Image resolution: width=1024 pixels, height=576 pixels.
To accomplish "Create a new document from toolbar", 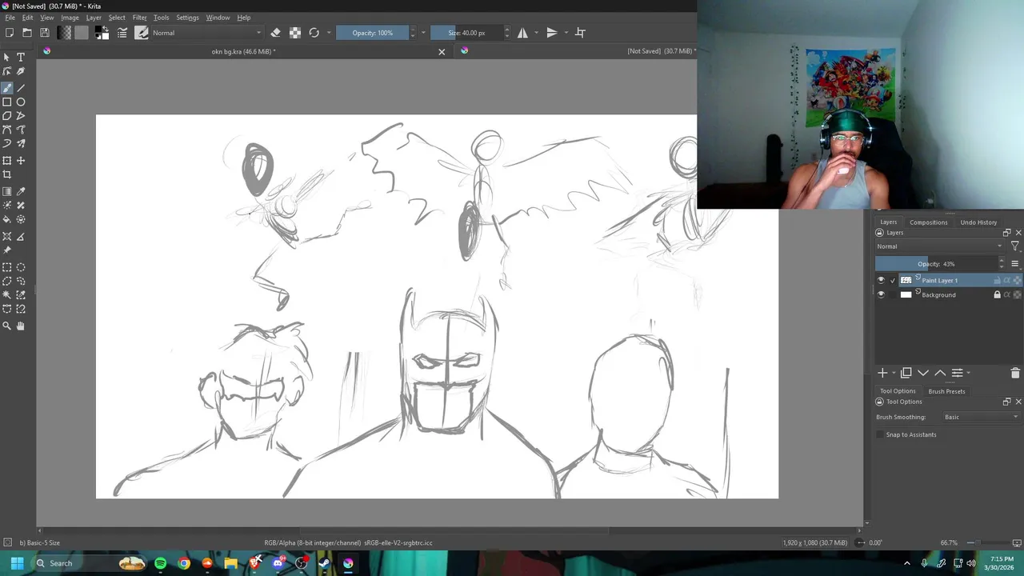I will click(x=9, y=33).
